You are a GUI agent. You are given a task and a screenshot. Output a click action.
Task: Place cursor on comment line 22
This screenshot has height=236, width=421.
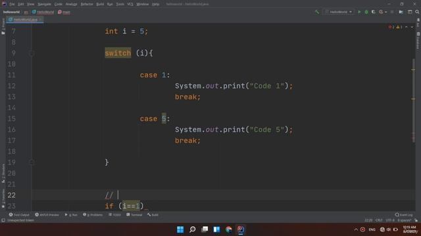(x=224, y=195)
